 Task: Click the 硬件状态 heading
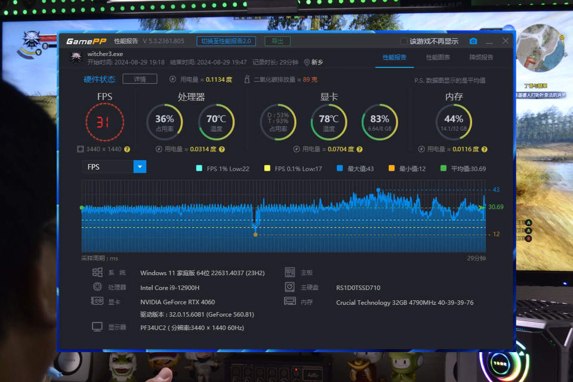pyautogui.click(x=100, y=79)
